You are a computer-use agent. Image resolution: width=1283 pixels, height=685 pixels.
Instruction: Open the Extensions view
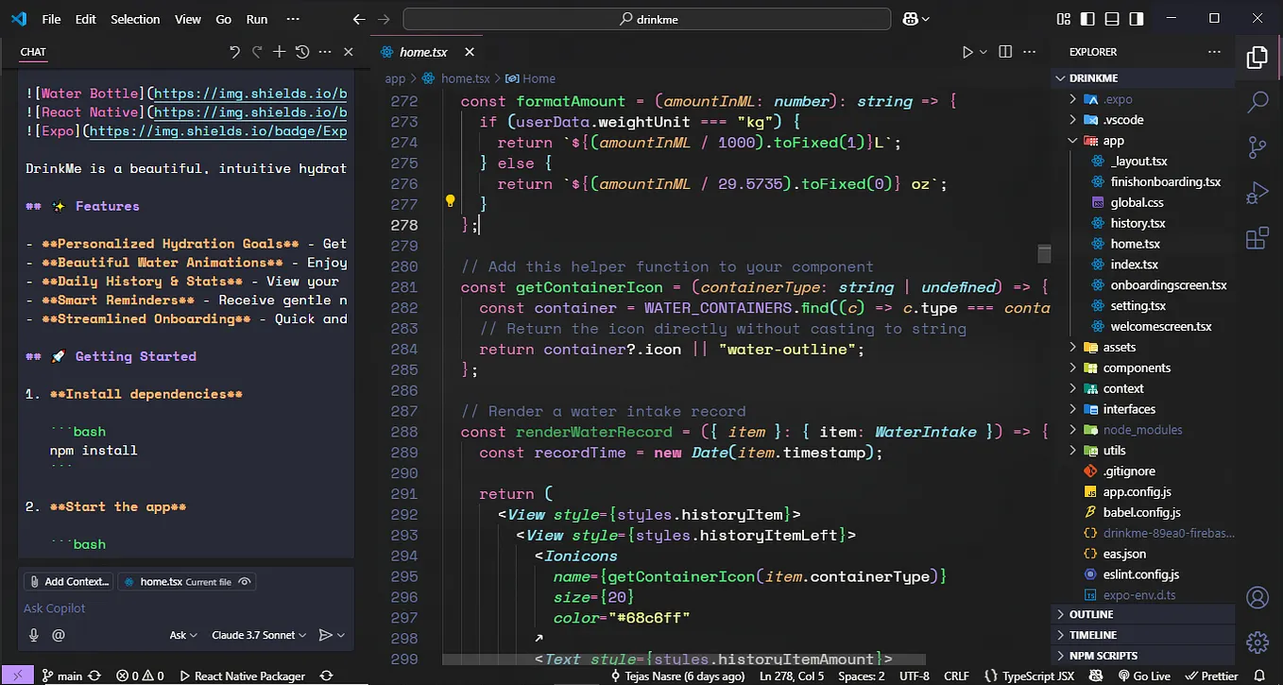point(1257,237)
